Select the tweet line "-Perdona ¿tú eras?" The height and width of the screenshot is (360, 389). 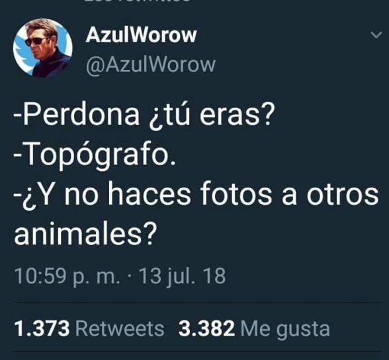[144, 116]
